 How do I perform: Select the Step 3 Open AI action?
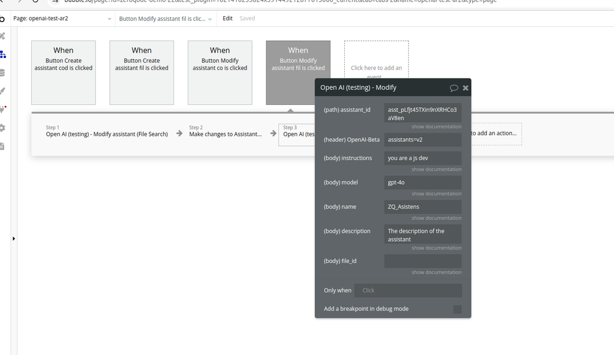pos(297,135)
